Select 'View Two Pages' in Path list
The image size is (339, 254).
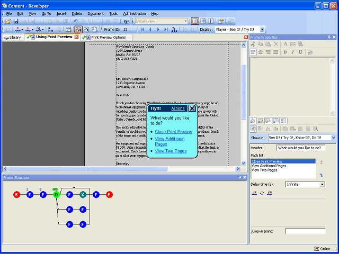point(283,170)
